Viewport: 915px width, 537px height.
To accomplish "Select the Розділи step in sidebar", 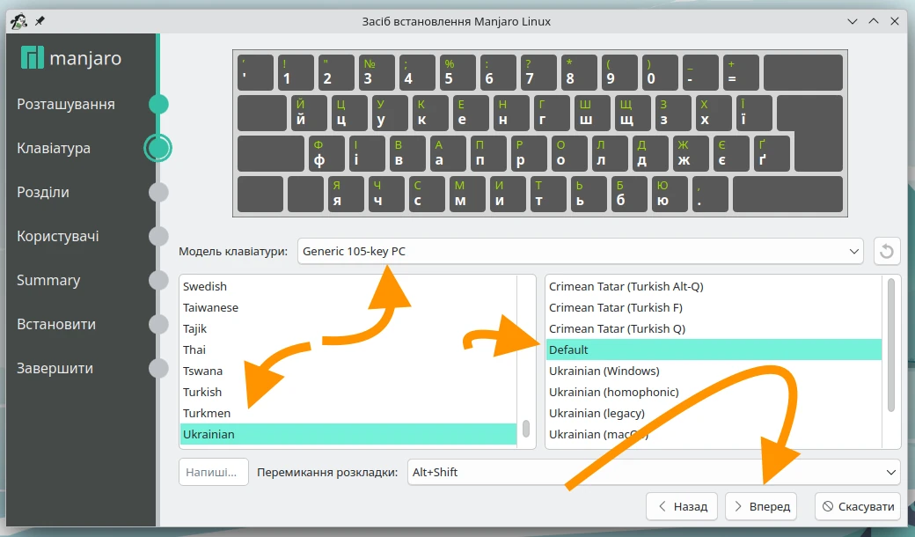I will pyautogui.click(x=43, y=192).
